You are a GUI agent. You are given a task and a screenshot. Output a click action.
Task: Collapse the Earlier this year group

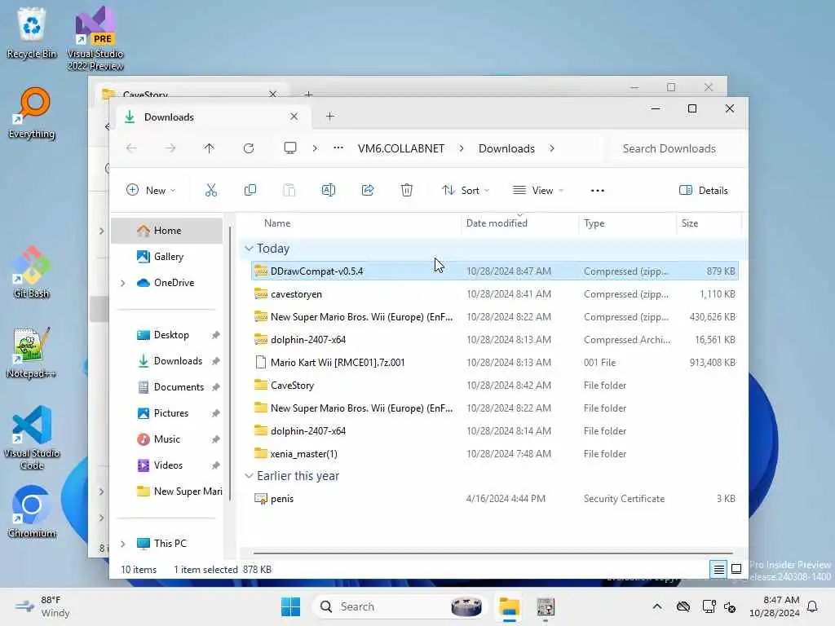pos(249,476)
